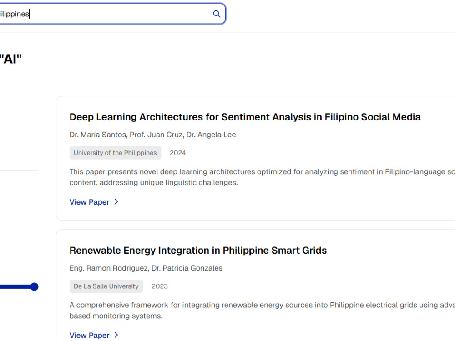Click author name Eng. Ramon Rodriguez
The width and height of the screenshot is (455, 341).
109,268
